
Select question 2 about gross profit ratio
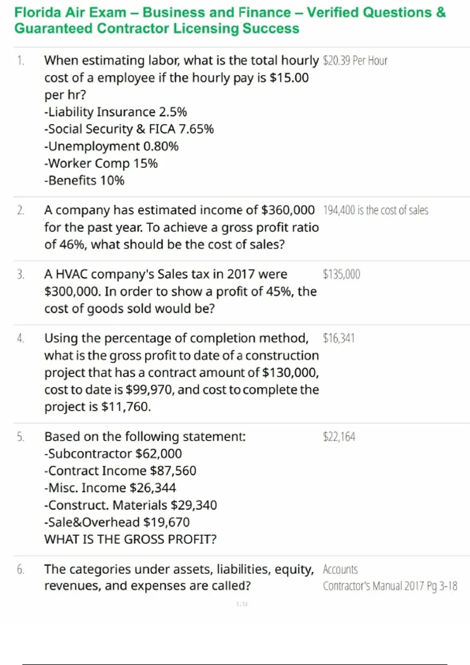[181, 227]
